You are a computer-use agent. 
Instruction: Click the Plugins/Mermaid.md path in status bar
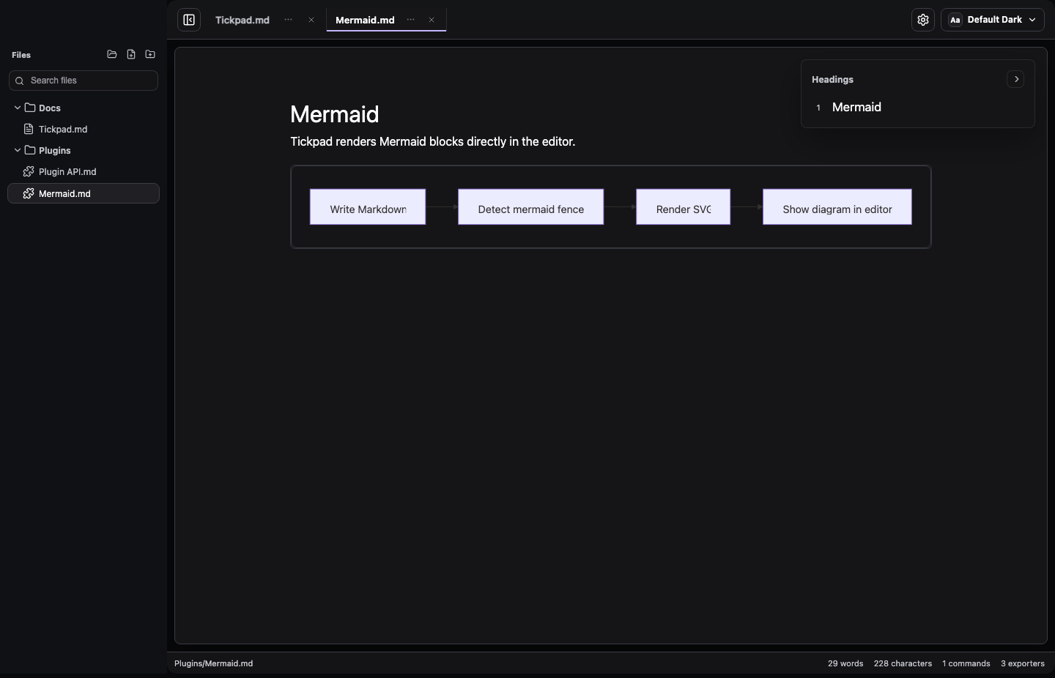coord(213,663)
